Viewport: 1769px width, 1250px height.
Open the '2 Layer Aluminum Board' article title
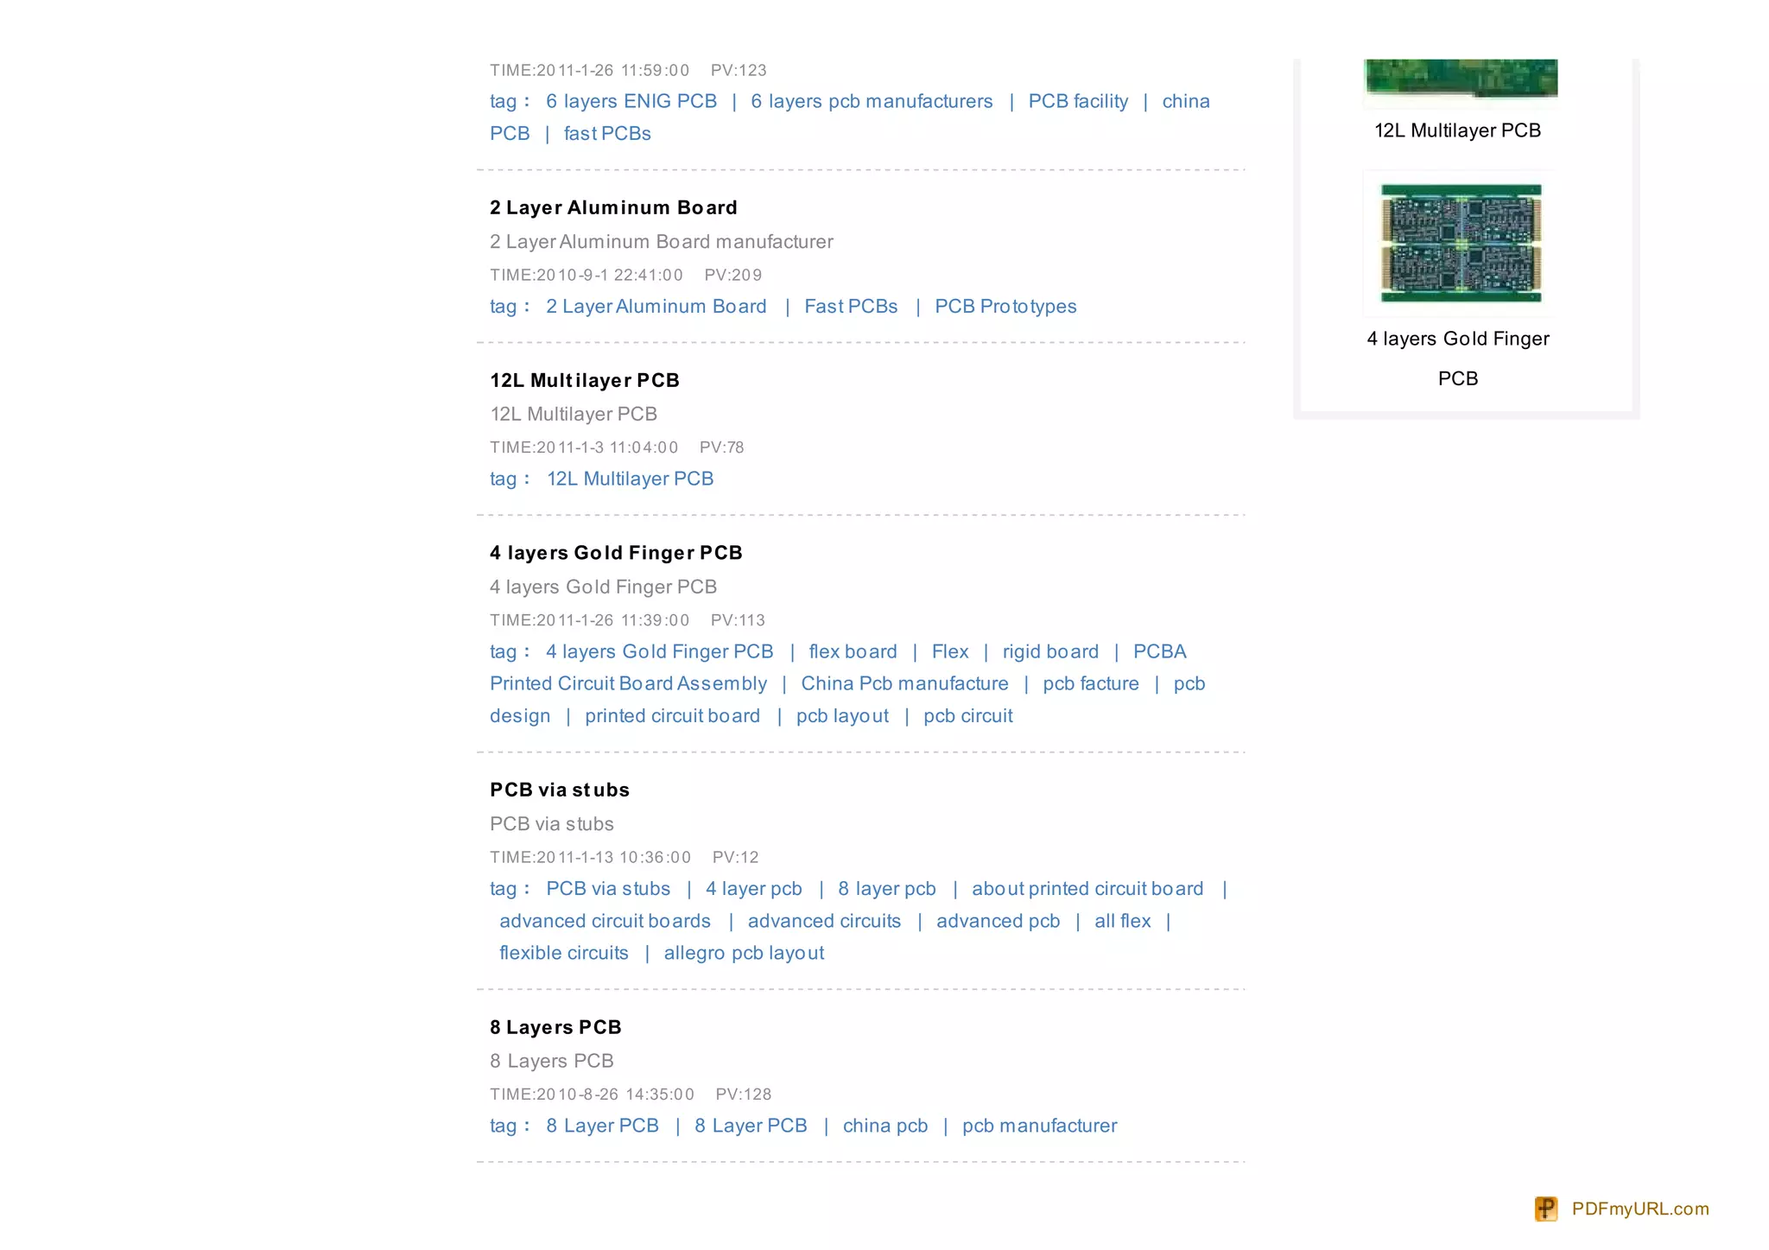pyautogui.click(x=613, y=207)
